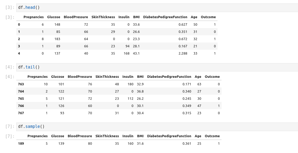
Task: Click SkinThickness header in the tail table
Action: tap(107, 77)
